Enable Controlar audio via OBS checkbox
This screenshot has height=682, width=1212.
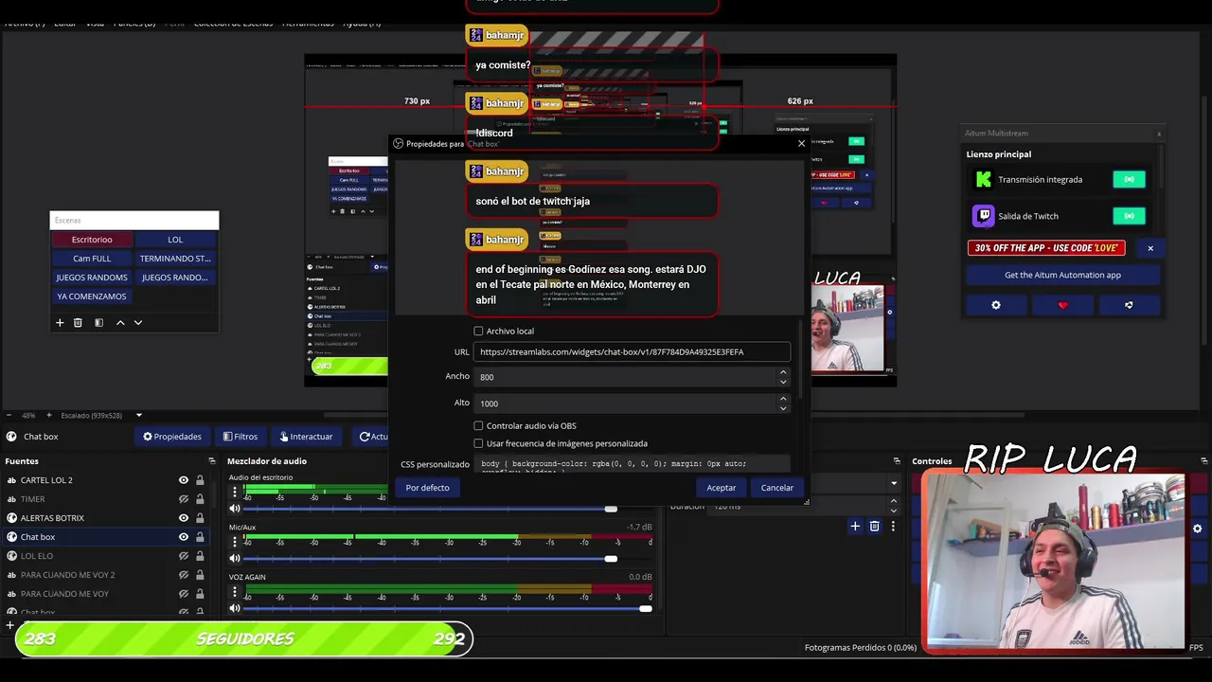point(478,426)
